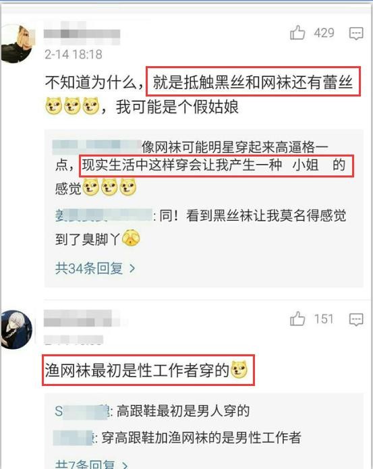This screenshot has height=469, width=373.
Task: Click the 429 like count
Action: click(324, 33)
